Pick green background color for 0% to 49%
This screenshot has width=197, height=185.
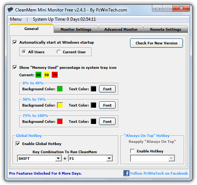click(x=60, y=89)
